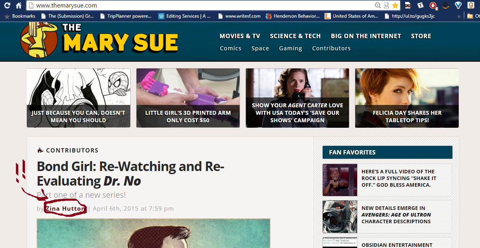
Task: Click author link Zina Hutton
Action: [x=65, y=208]
